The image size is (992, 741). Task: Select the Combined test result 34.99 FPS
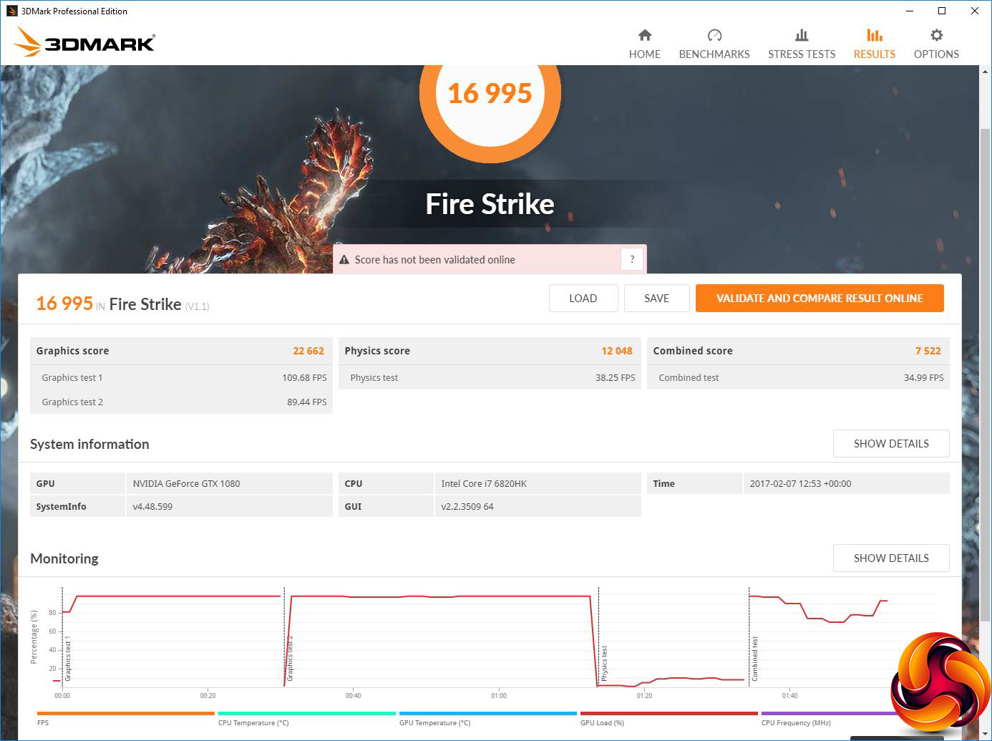tap(924, 378)
